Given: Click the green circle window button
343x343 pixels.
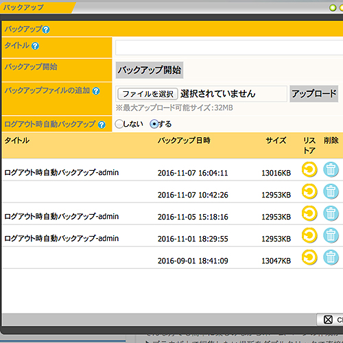Looking at the screenshot, I should (x=333, y=8).
